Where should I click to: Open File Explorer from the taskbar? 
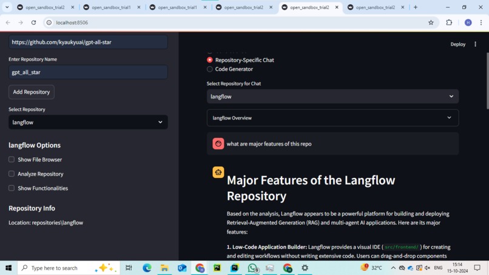point(164,268)
